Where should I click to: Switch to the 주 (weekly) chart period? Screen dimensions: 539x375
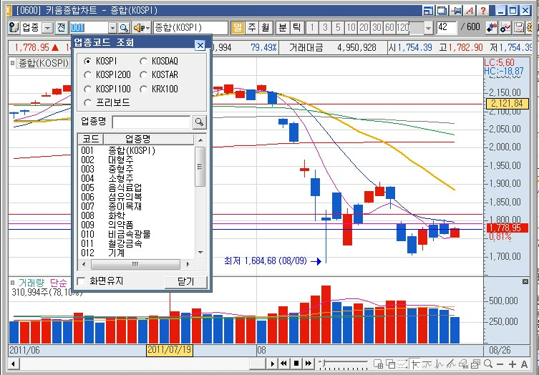click(252, 28)
